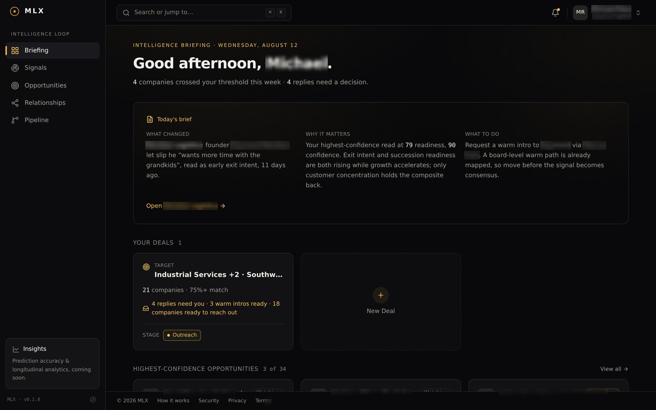
Task: Click the Briefing grid icon
Action: point(15,51)
